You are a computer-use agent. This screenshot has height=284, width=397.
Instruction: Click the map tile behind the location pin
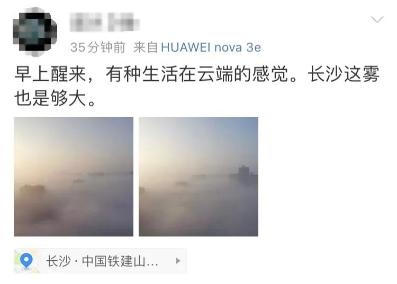pyautogui.click(x=26, y=261)
